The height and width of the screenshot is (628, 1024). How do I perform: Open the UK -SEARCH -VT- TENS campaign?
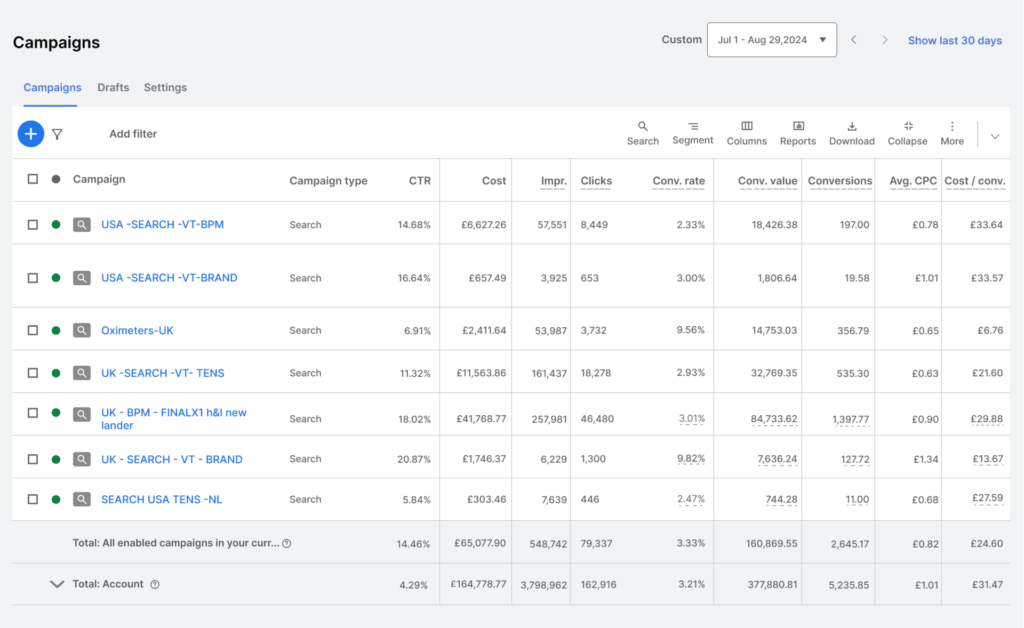point(163,373)
